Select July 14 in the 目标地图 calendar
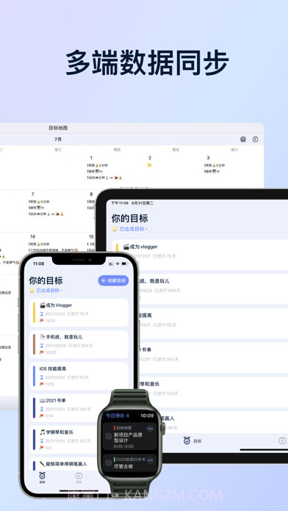Screen dimensions: 288x511 point(32,236)
